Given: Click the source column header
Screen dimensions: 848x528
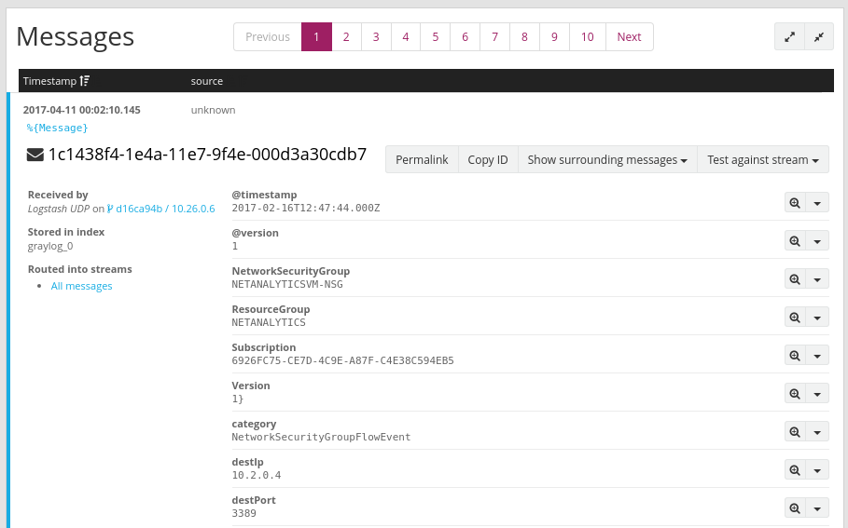Looking at the screenshot, I should coord(206,81).
